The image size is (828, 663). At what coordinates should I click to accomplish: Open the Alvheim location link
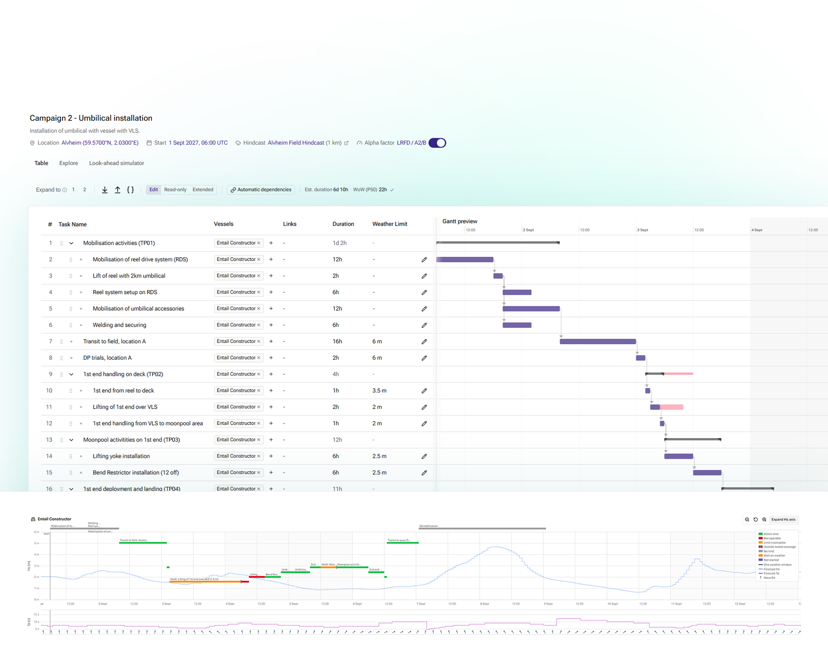coord(100,143)
